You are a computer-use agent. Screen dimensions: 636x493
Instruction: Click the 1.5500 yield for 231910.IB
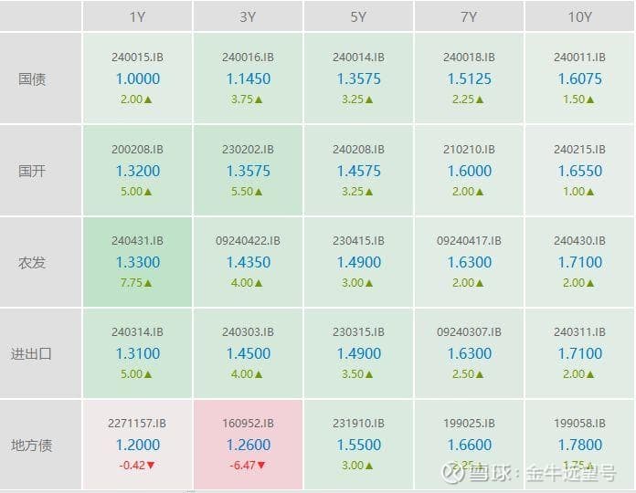358,445
